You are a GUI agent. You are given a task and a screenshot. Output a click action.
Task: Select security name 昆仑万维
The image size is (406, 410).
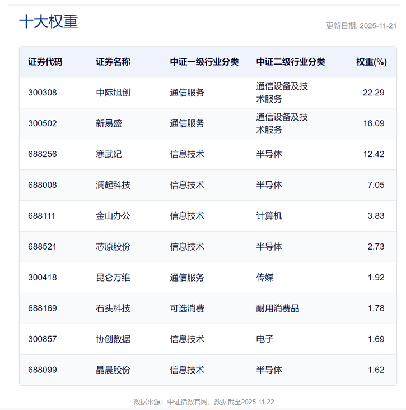coord(113,278)
